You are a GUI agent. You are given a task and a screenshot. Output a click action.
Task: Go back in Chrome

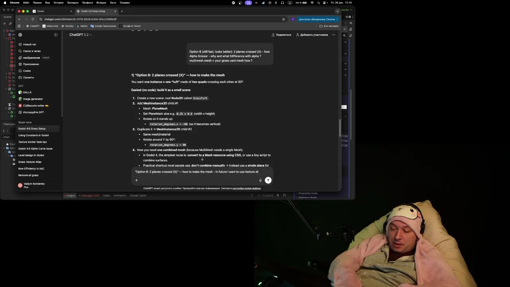tap(20, 19)
